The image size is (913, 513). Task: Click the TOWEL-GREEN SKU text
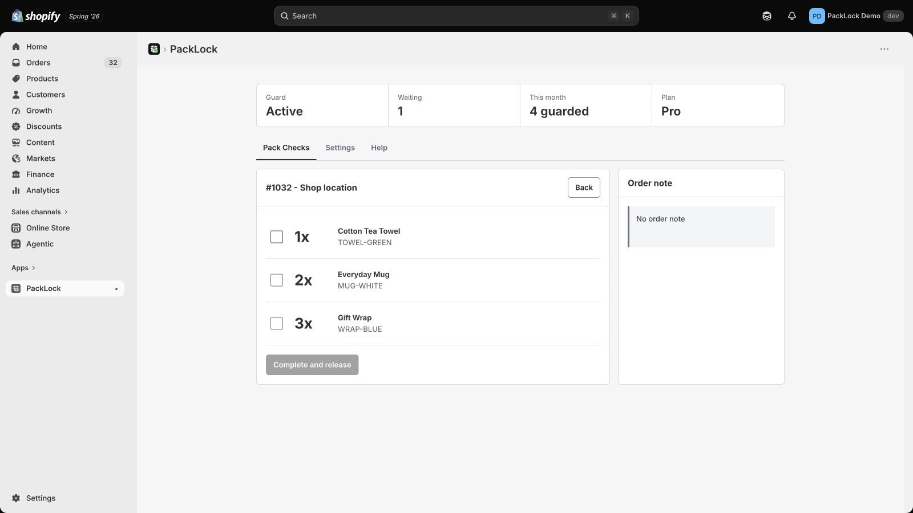tap(365, 243)
